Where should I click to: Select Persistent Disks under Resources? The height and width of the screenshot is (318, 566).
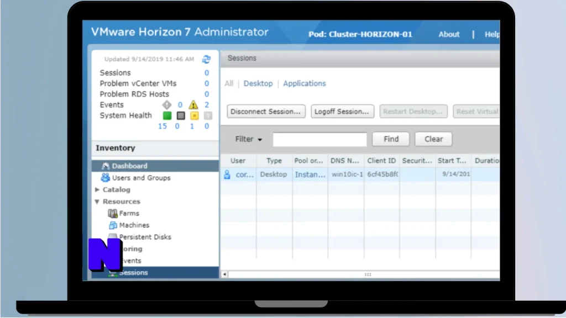click(x=145, y=237)
